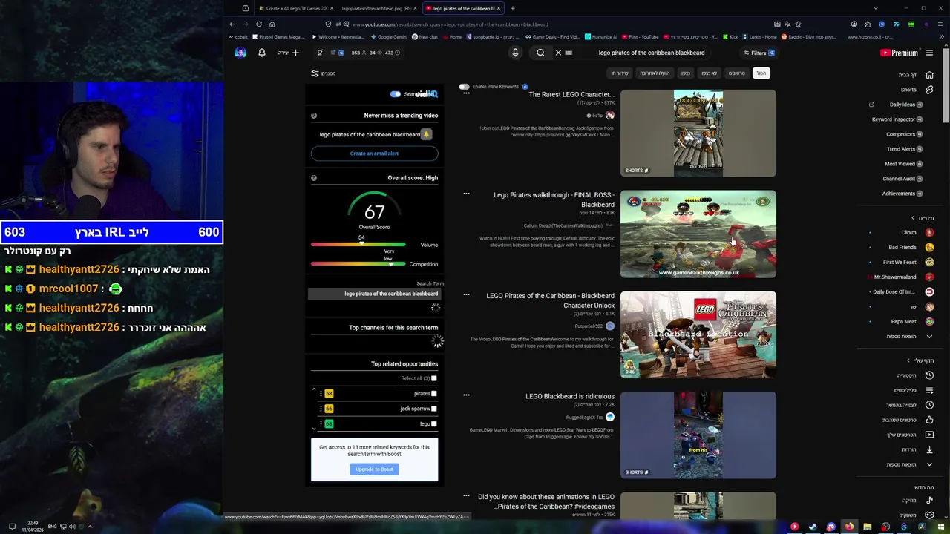This screenshot has width=950, height=534.
Task: Open the notifications bell in YouTube header
Action: pyautogui.click(x=261, y=53)
